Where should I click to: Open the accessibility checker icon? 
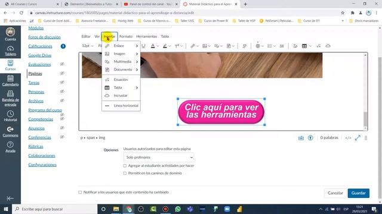(310, 138)
